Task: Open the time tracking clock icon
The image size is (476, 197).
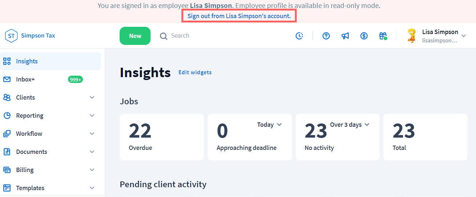Action: pyautogui.click(x=299, y=36)
